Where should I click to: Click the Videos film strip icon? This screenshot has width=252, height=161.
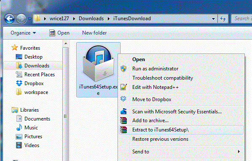[19, 145]
